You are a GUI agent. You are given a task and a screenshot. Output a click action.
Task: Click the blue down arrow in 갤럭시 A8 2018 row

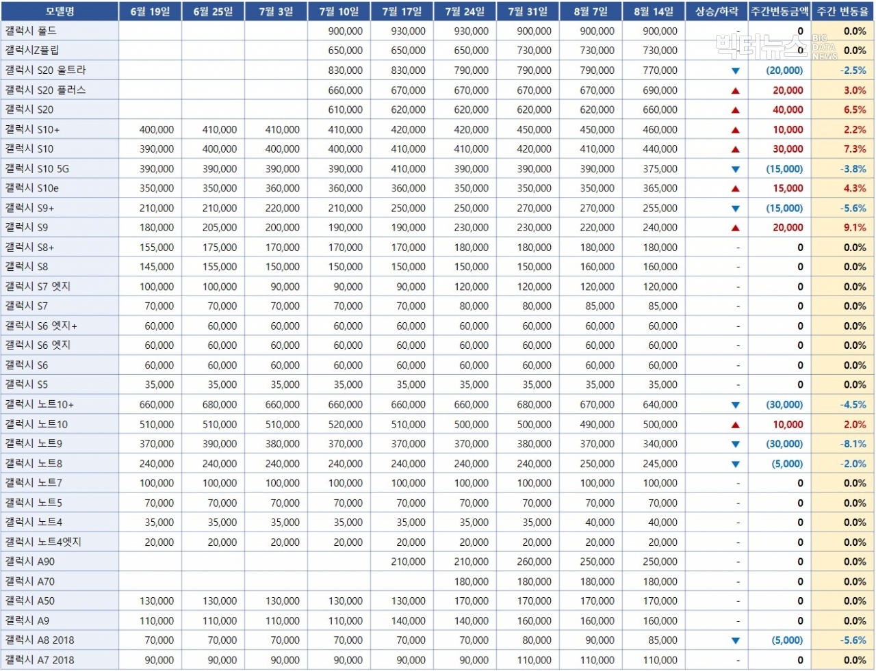click(x=735, y=641)
